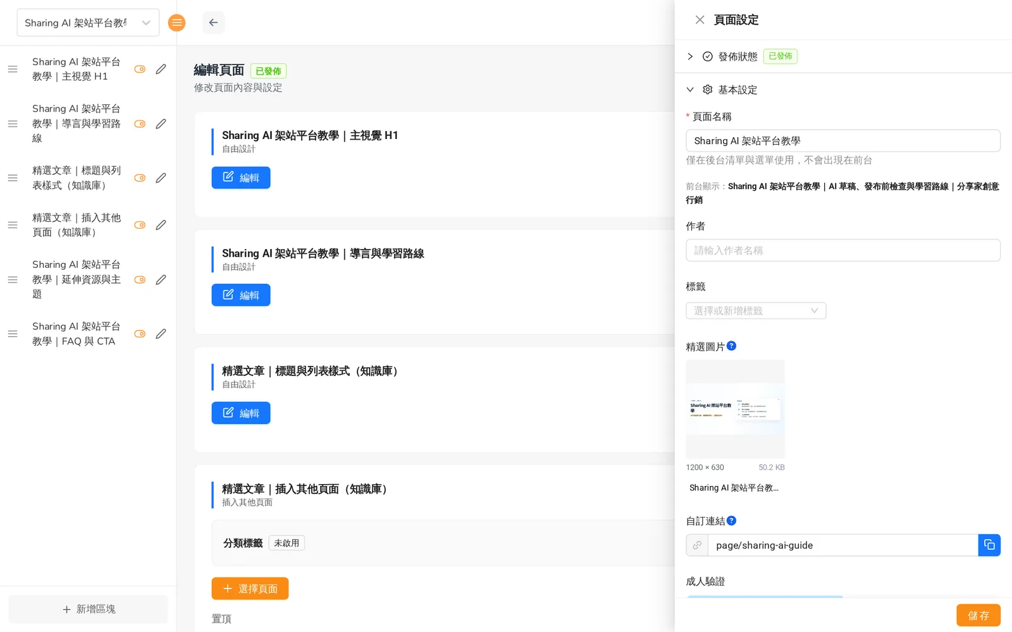The image size is (1012, 632).
Task: Expand the 發佈狀態 section
Action: (x=690, y=56)
